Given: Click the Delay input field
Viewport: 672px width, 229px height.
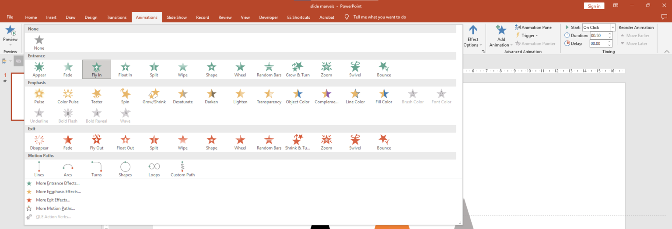Looking at the screenshot, I should pos(598,44).
